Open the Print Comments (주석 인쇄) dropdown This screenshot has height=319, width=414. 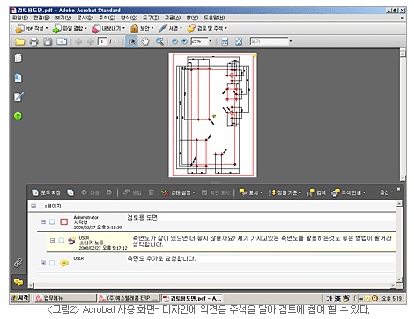point(349,192)
